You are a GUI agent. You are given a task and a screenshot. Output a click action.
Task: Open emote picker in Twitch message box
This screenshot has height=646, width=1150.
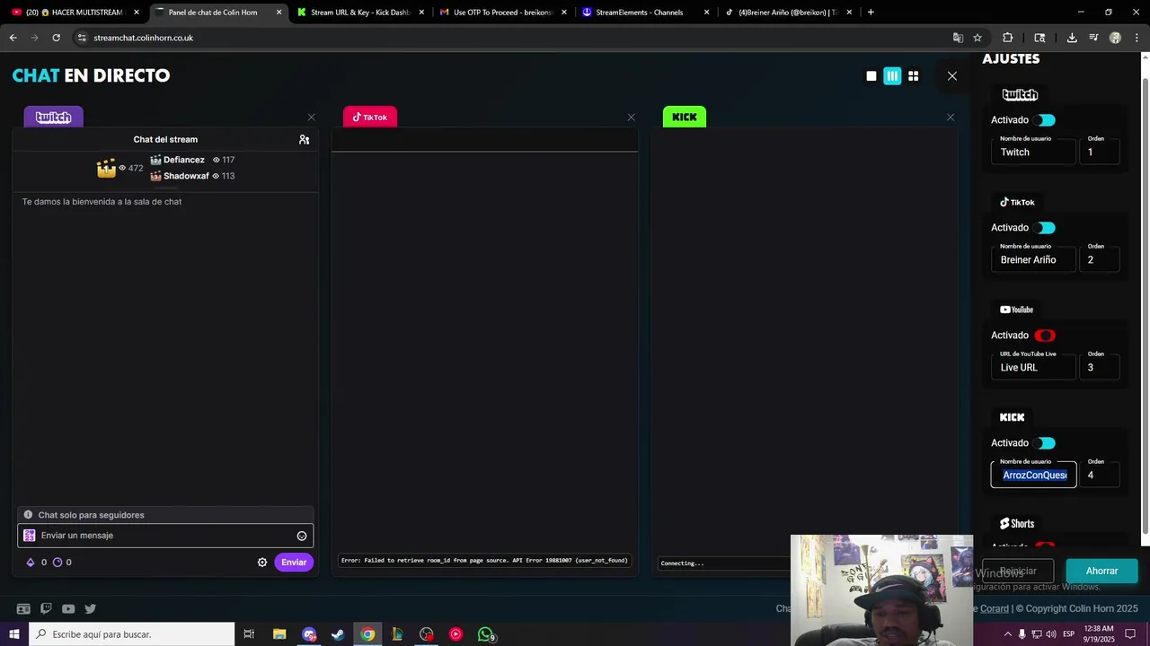(x=302, y=536)
